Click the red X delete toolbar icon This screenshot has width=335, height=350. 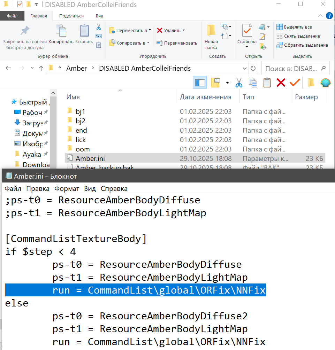point(281,83)
